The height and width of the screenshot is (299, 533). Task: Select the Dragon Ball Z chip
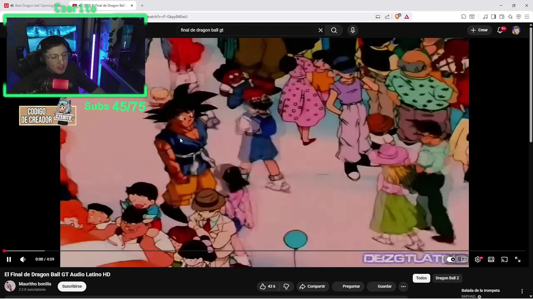point(447,278)
